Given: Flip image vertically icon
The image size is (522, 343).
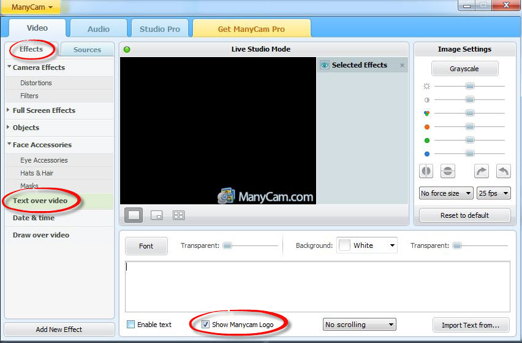Looking at the screenshot, I should tap(448, 171).
